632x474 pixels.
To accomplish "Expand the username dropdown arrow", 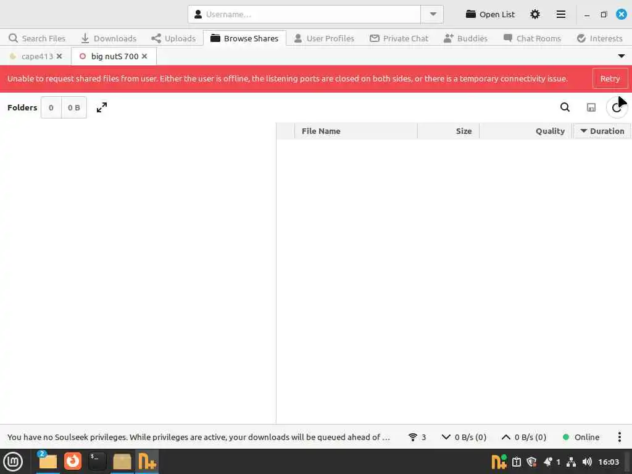I will (433, 15).
